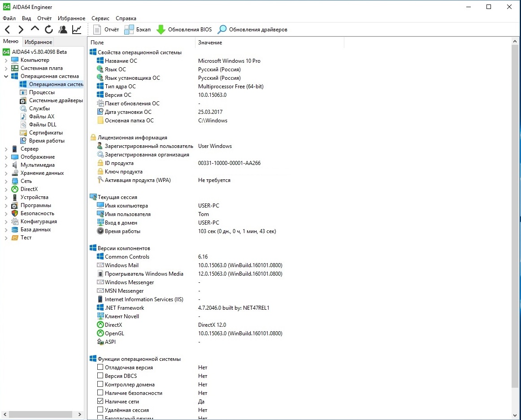Expand the Хранение данных tree node
521x420 pixels.
click(6, 173)
